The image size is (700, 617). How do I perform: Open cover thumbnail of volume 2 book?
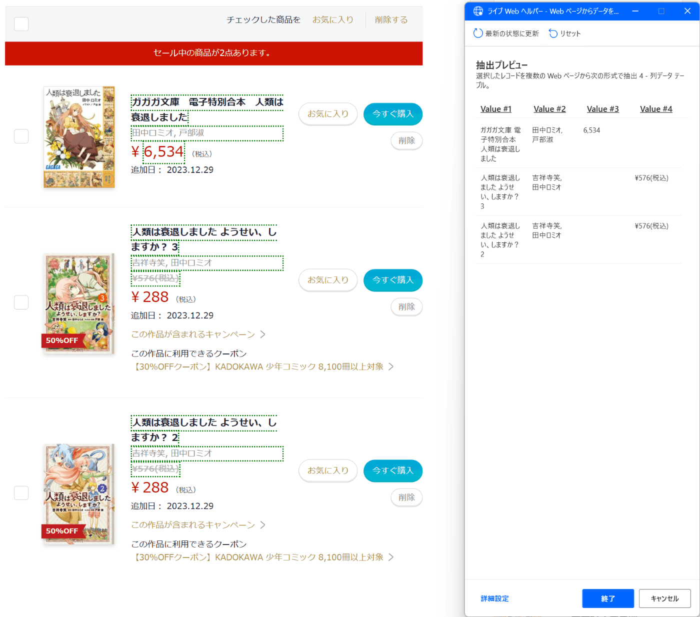coord(78,494)
